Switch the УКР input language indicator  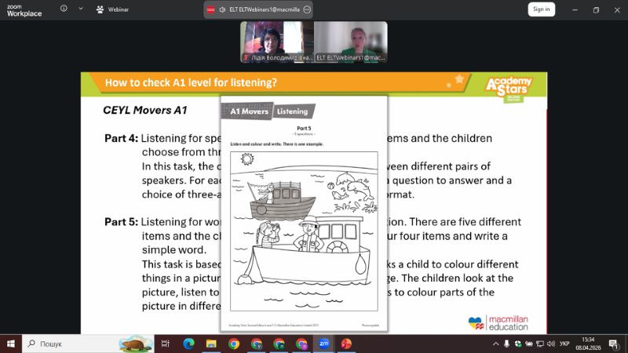pyautogui.click(x=564, y=344)
